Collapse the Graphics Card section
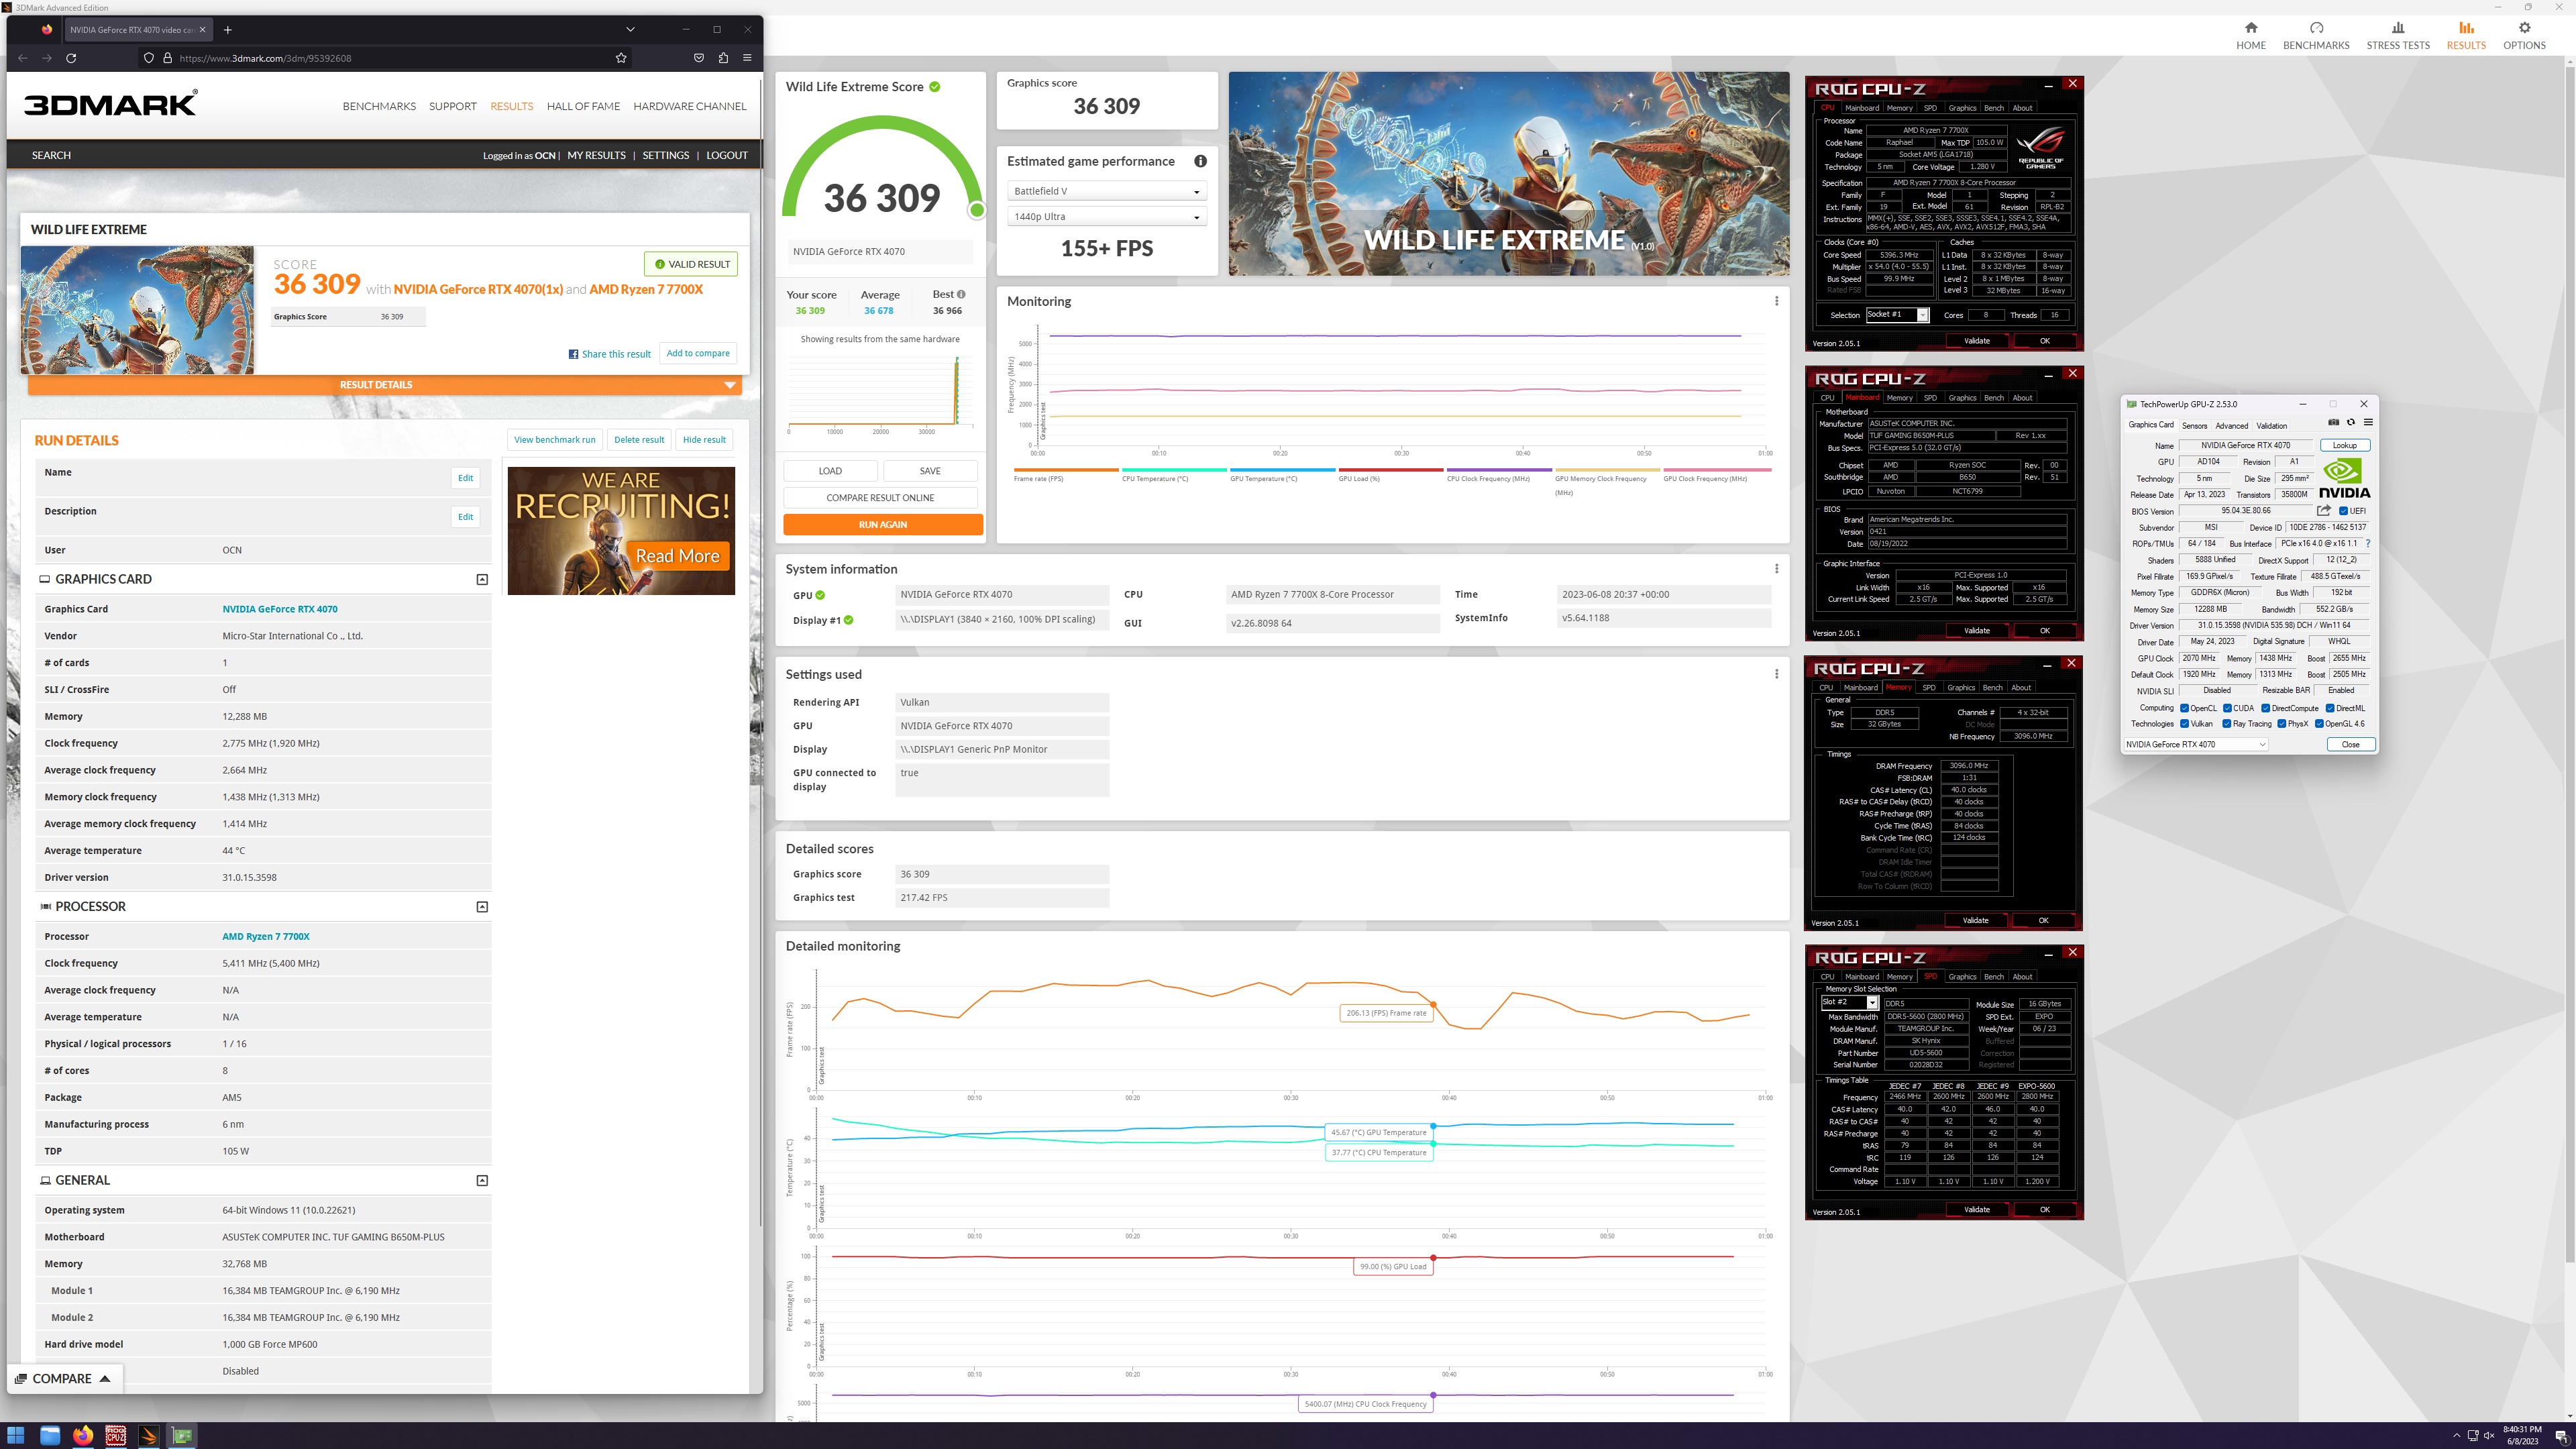The height and width of the screenshot is (1449, 2576). click(482, 579)
